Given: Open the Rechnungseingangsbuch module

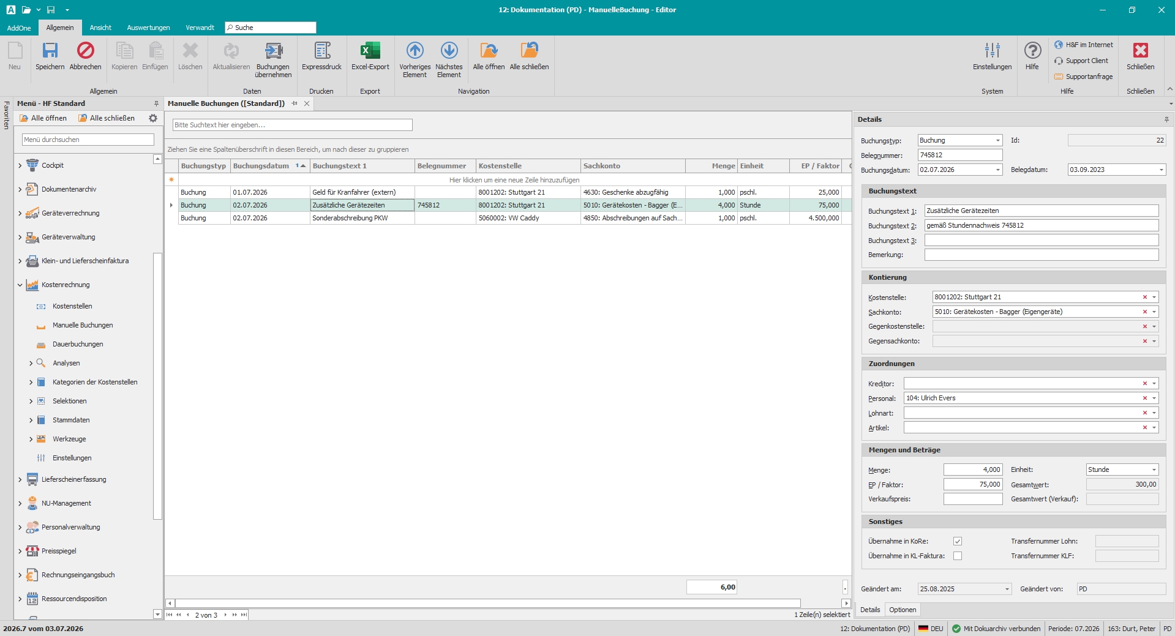Looking at the screenshot, I should (78, 575).
